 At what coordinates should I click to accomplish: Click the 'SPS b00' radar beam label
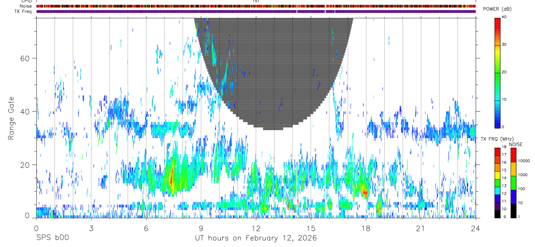point(52,238)
